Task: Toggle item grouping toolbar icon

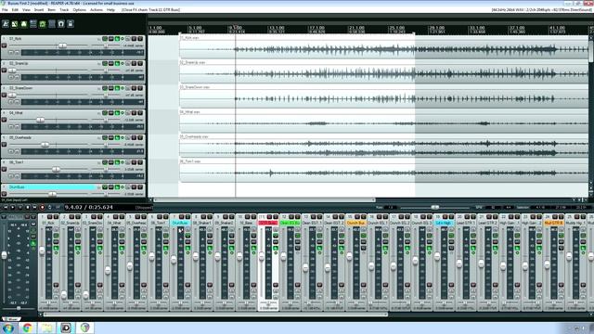Action: [24, 24]
